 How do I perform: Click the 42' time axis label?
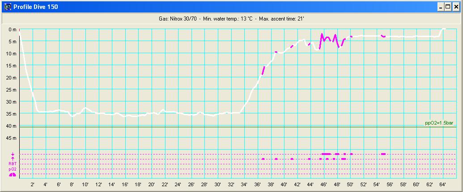tap(297, 184)
